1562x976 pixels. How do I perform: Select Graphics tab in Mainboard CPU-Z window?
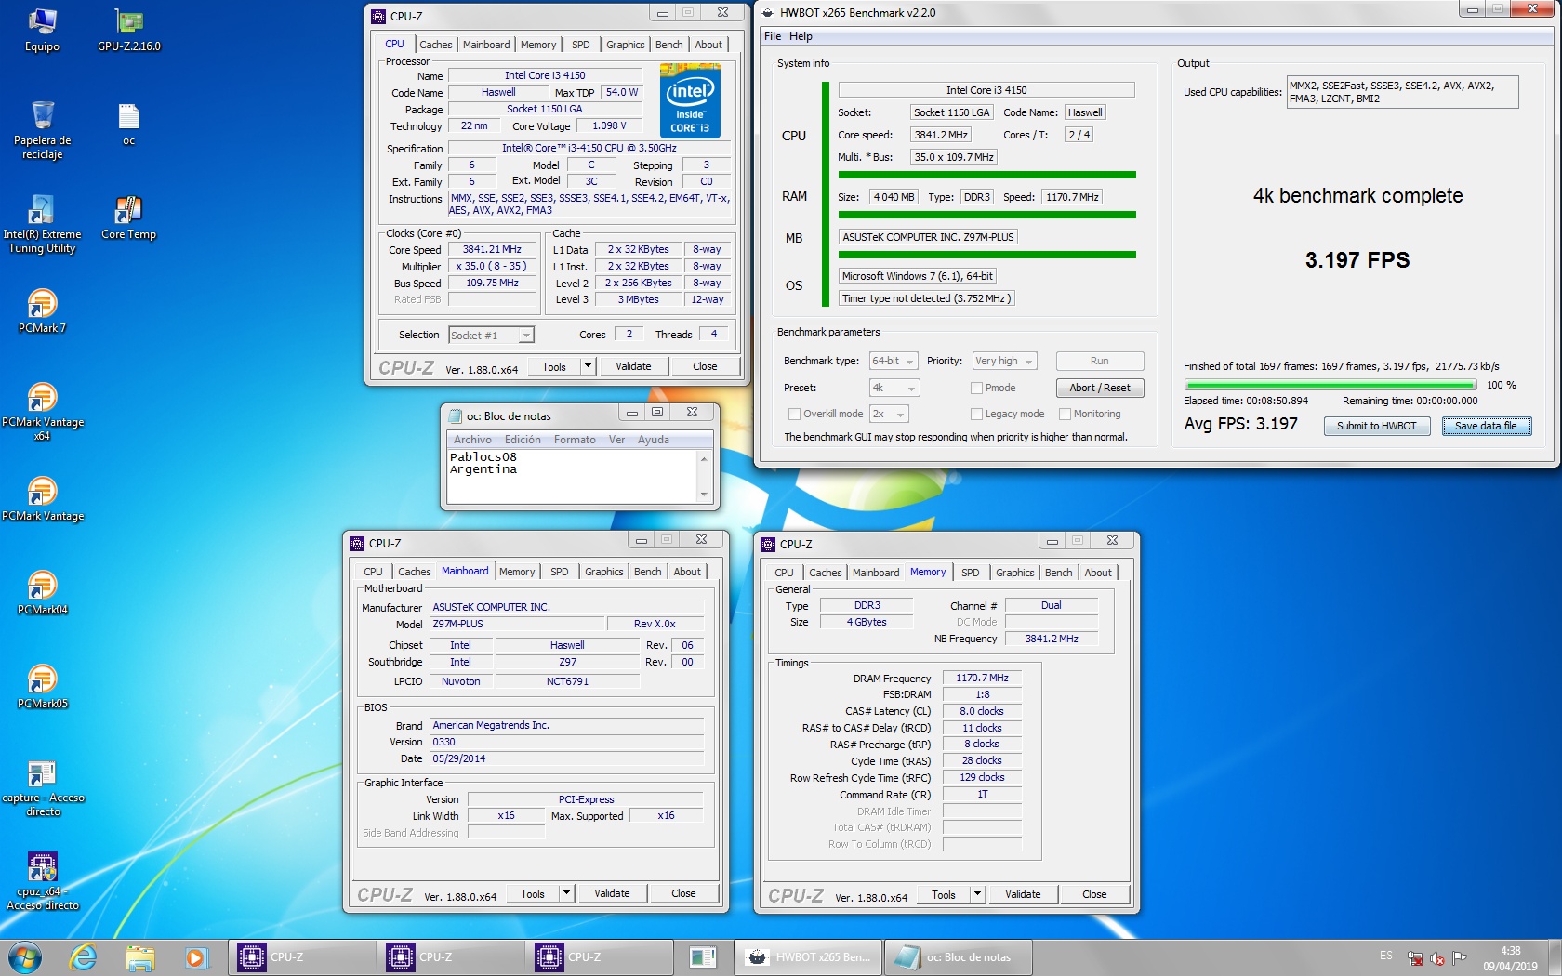(603, 572)
